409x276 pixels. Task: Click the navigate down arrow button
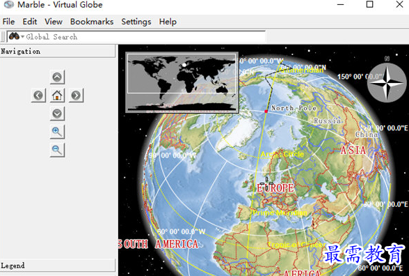pos(57,114)
